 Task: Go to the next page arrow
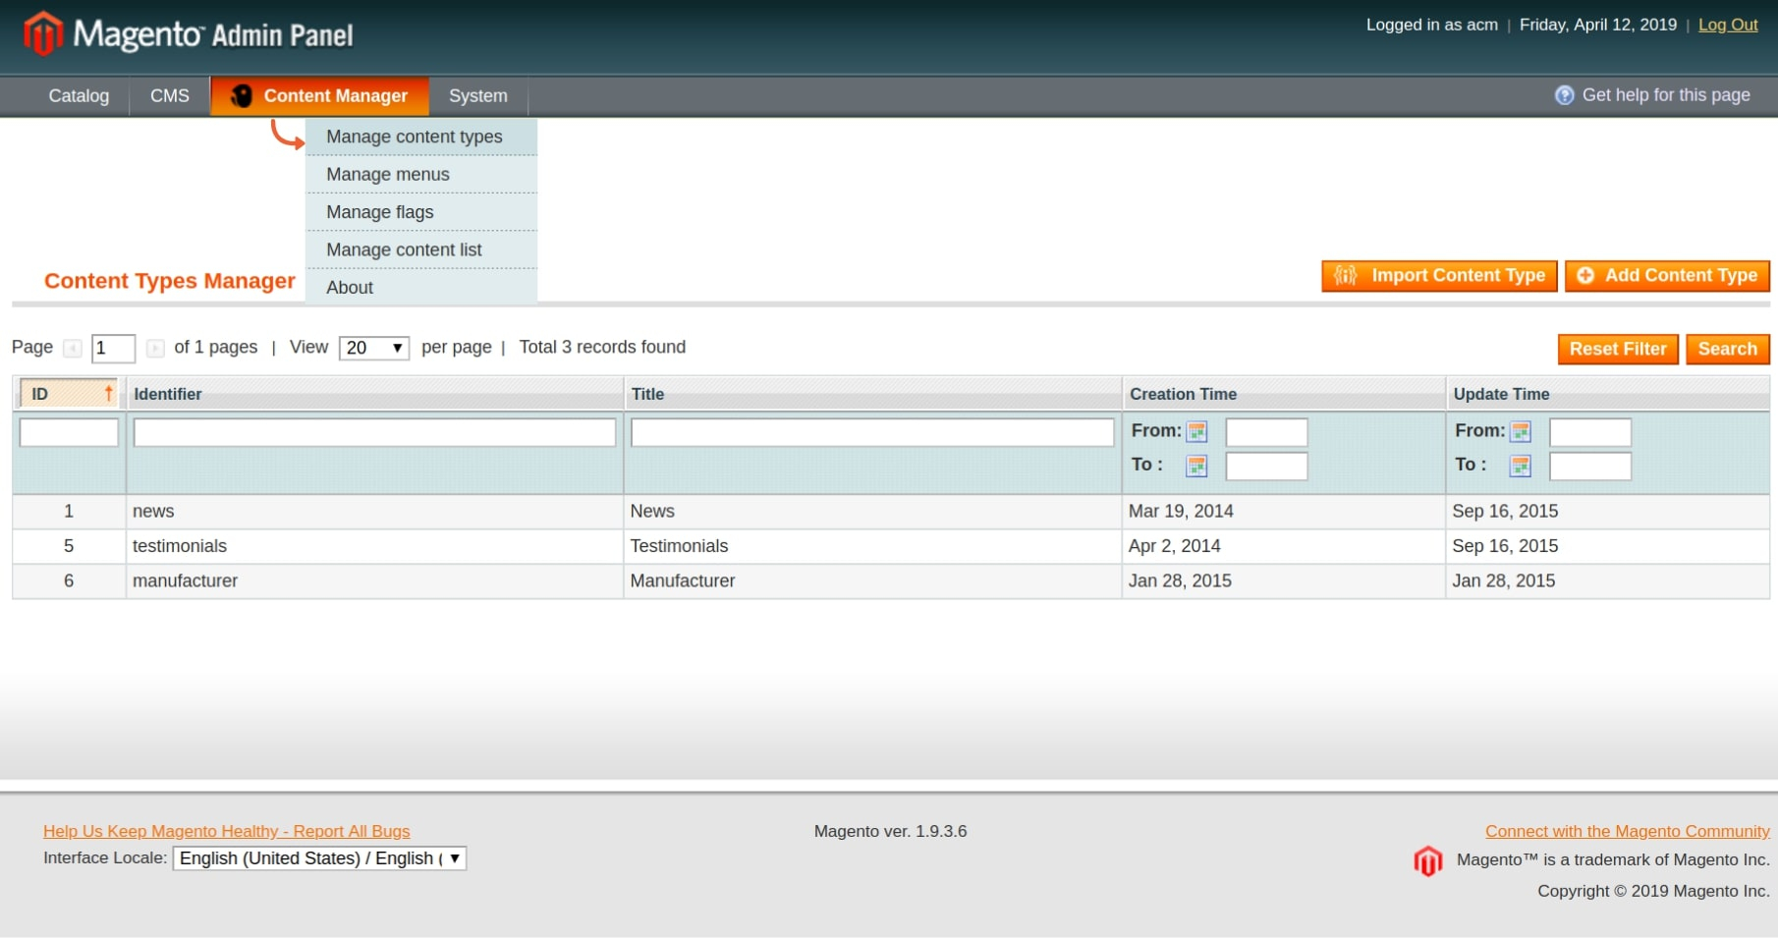[155, 349]
